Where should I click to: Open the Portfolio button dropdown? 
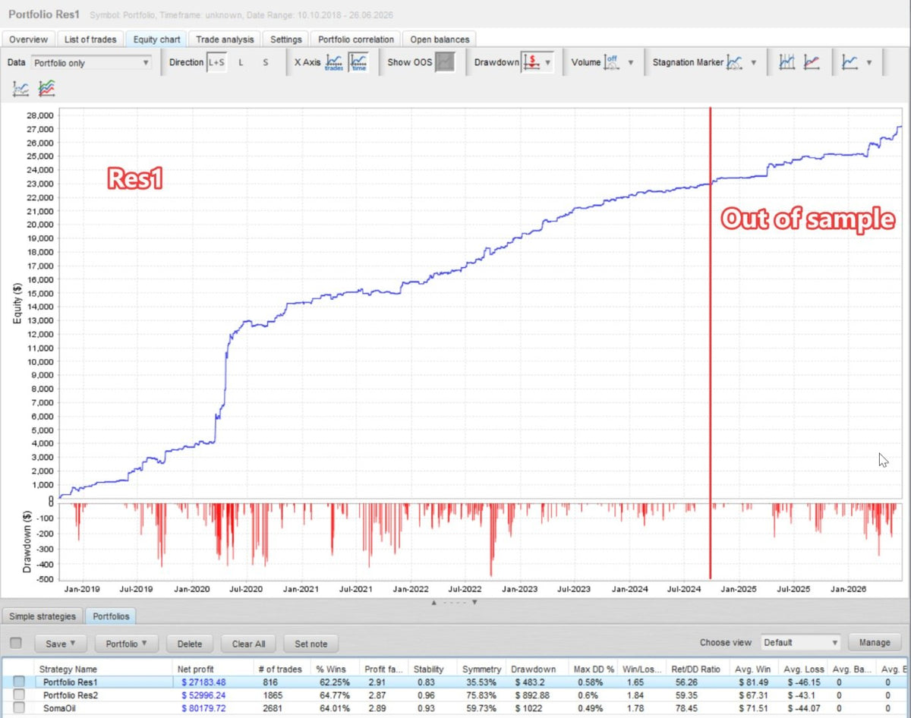click(127, 644)
